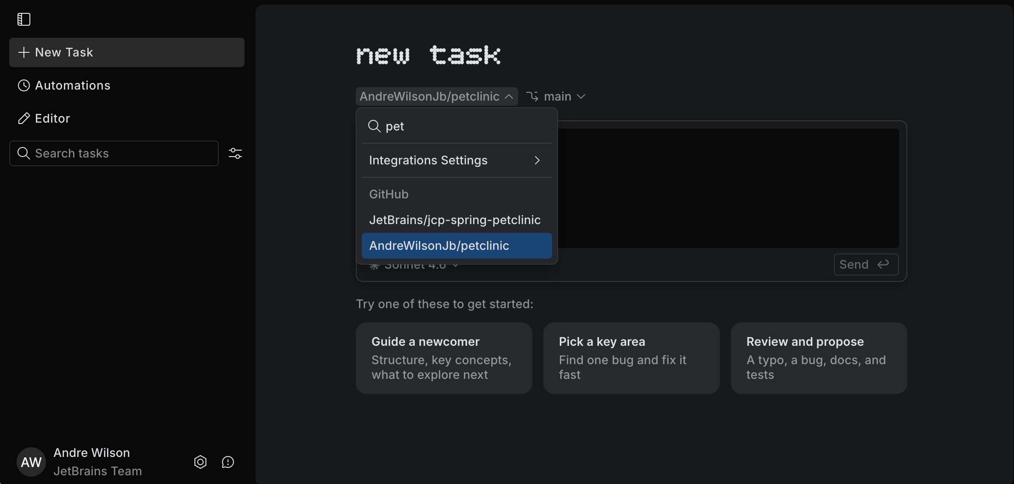This screenshot has width=1014, height=484.
Task: Choose the Pick a key area suggestion card
Action: click(x=632, y=358)
